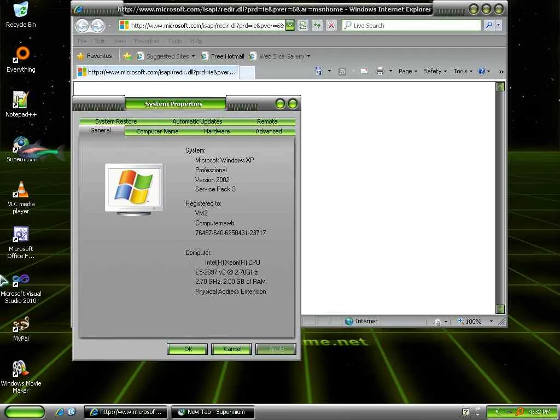Click the Home icon in the IE command bar
This screenshot has width=560, height=420.
tap(319, 71)
